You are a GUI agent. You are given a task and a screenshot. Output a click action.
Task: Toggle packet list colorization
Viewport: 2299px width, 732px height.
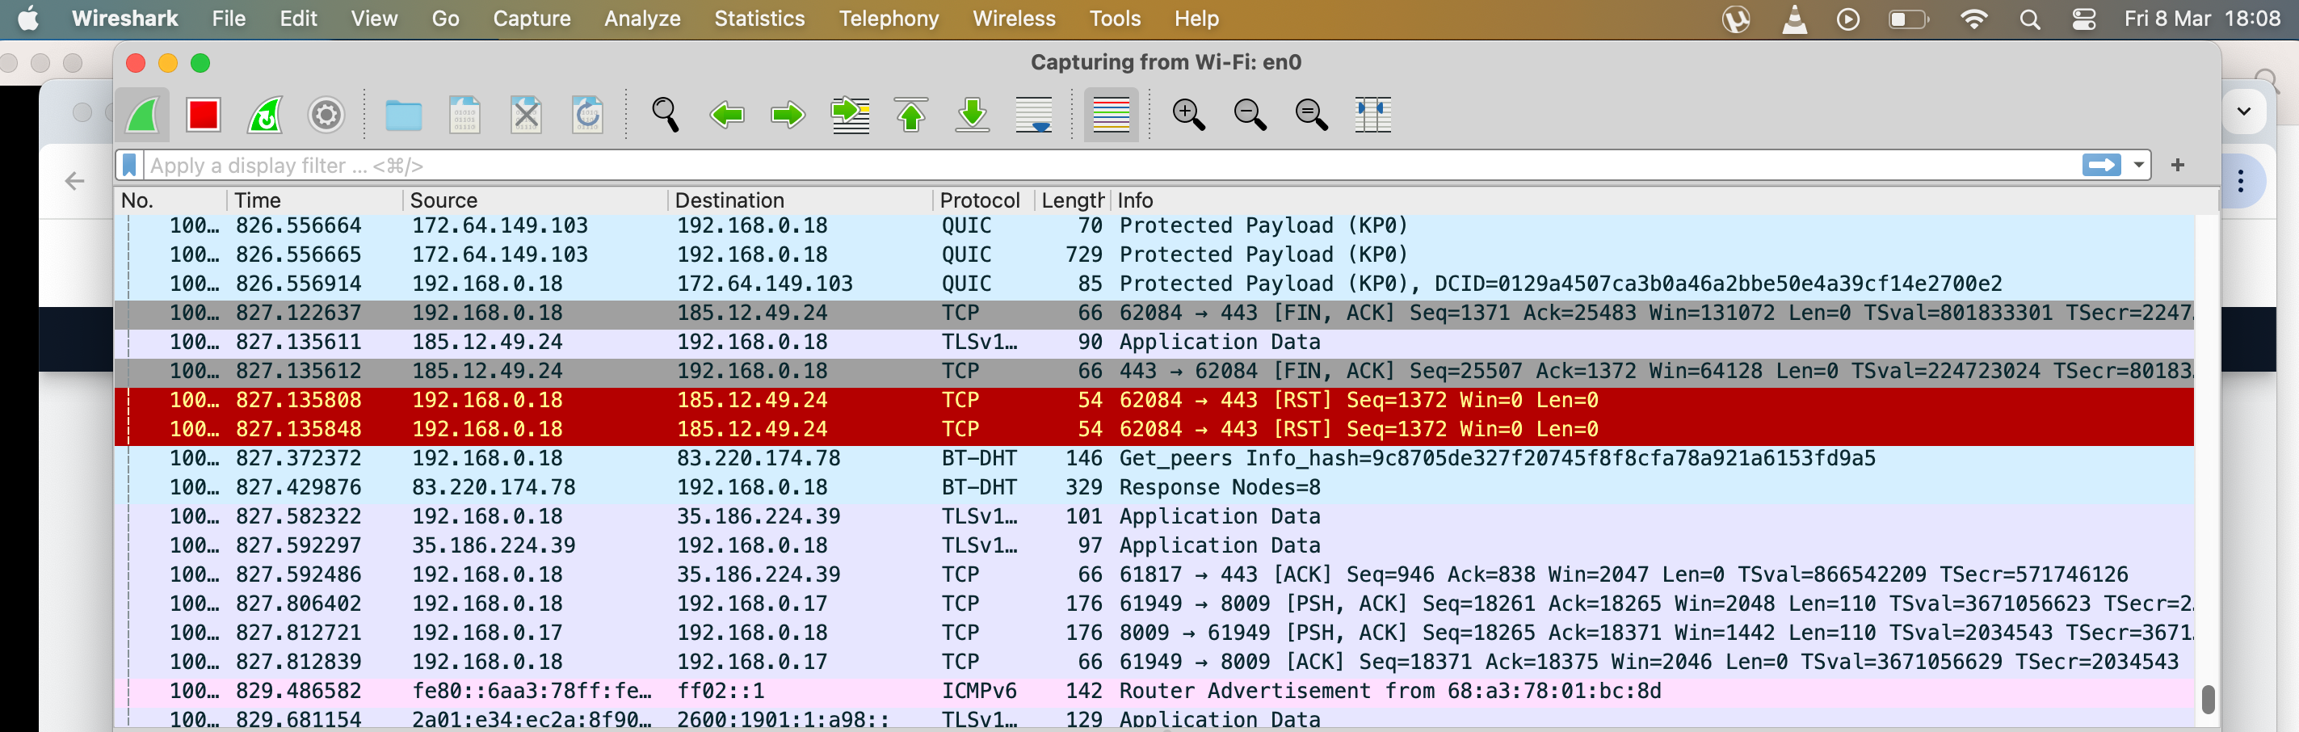(1110, 116)
